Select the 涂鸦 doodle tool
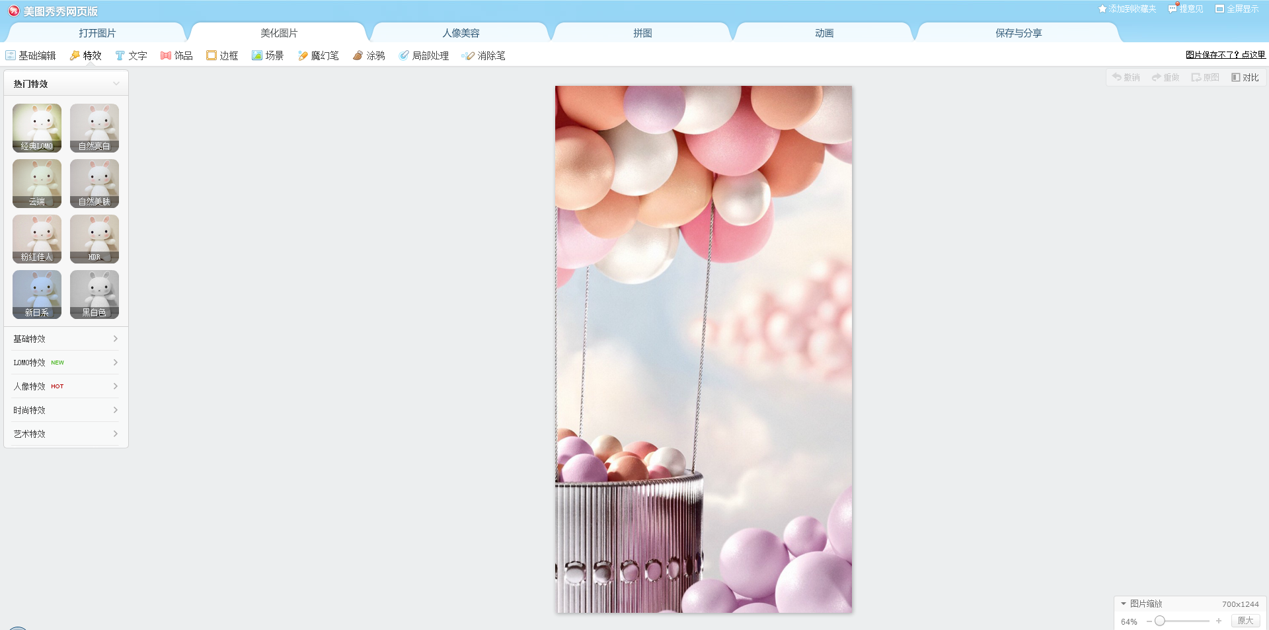 coord(369,55)
